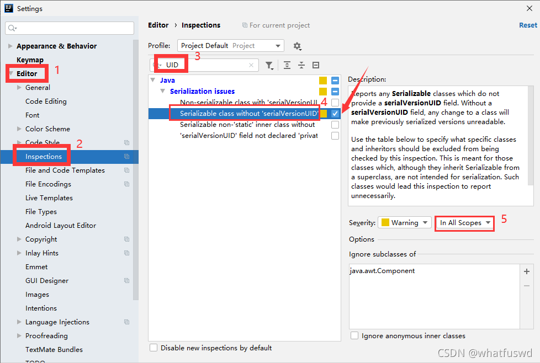Expand all inspection tree nodes icon
Image resolution: width=540 pixels, height=363 pixels.
[287, 65]
